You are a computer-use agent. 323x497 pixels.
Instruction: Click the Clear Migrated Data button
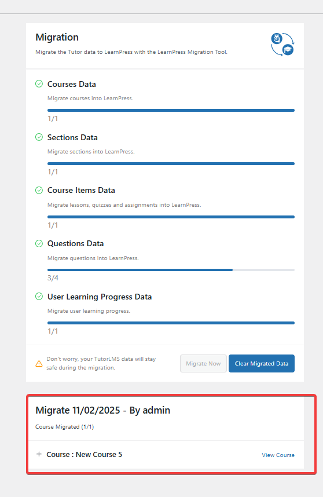coord(262,364)
